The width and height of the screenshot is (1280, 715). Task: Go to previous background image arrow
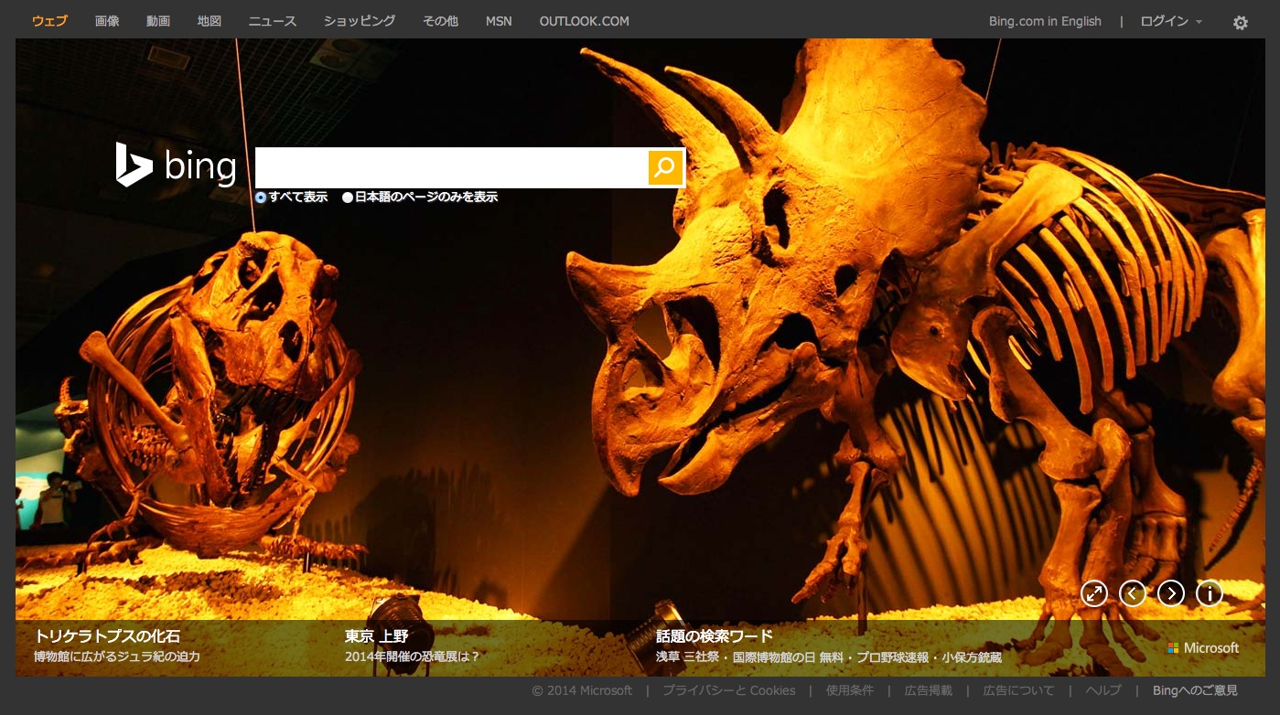pyautogui.click(x=1132, y=593)
